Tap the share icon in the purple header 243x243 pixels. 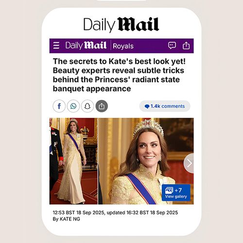pos(186,46)
